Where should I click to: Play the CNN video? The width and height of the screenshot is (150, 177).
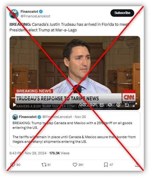(x=15, y=105)
